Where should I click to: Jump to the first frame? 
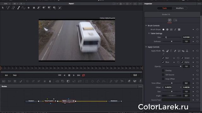click(60, 75)
